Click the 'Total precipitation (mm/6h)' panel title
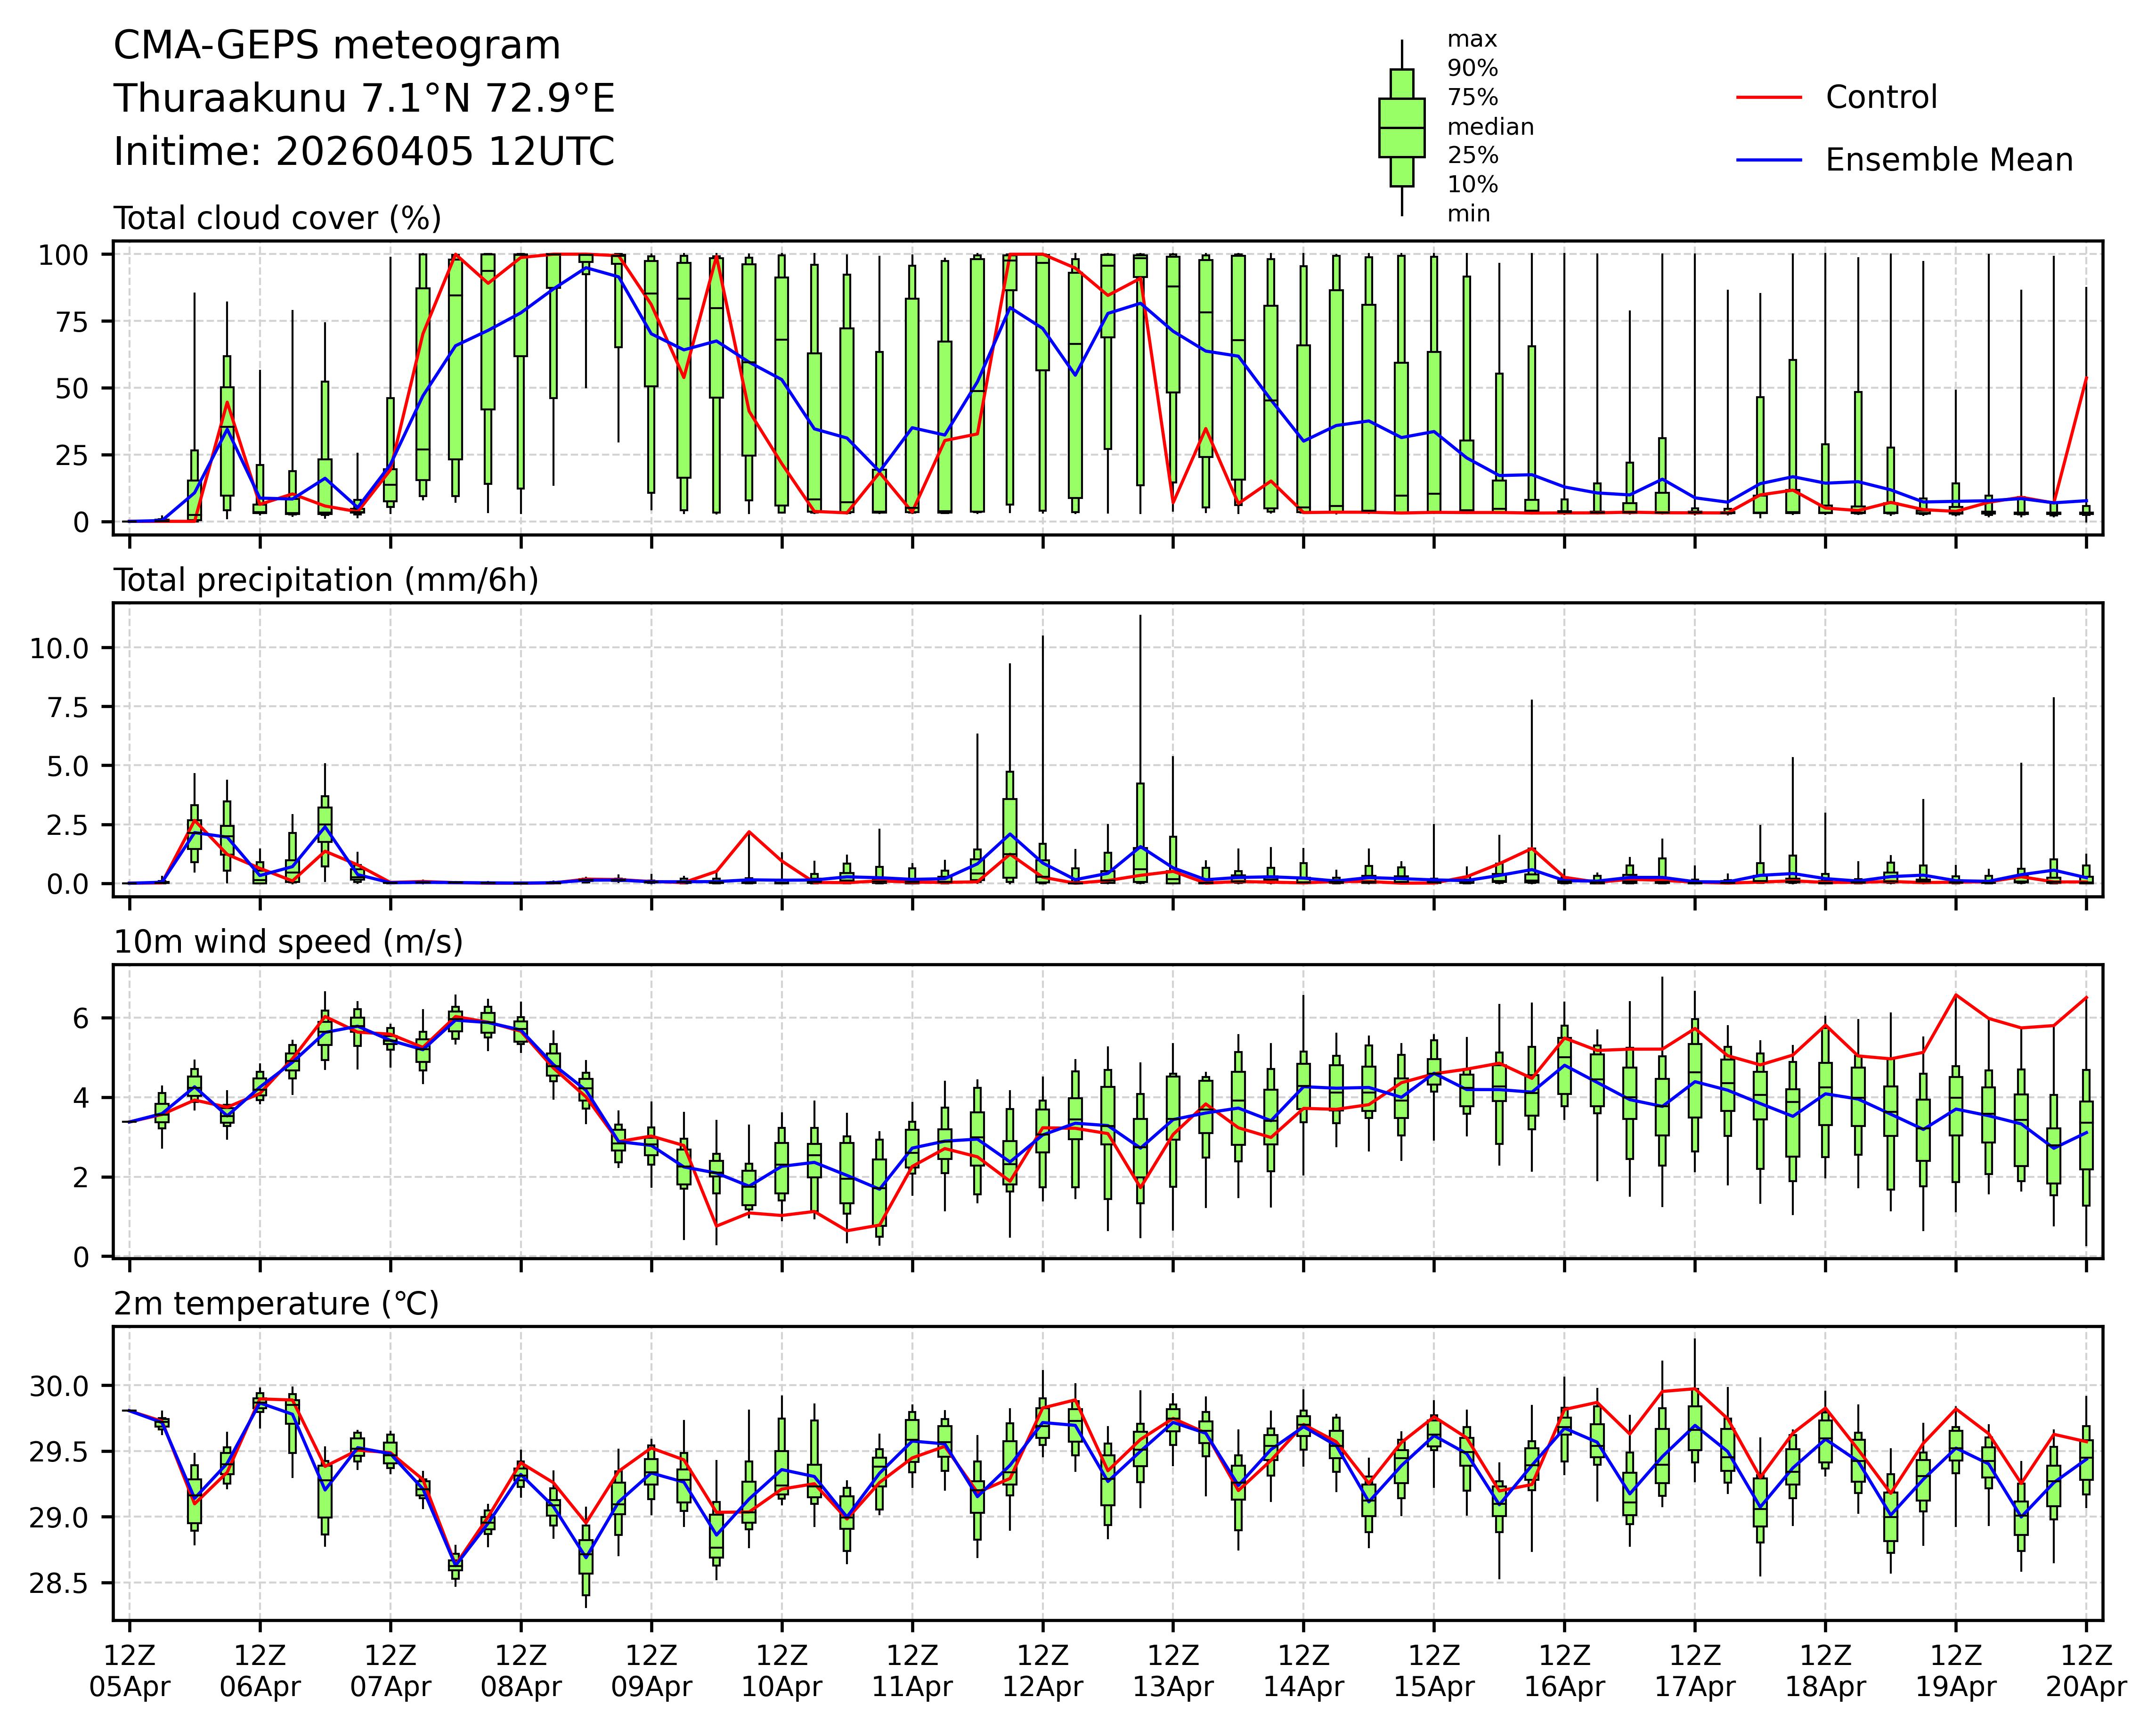 [x=326, y=580]
